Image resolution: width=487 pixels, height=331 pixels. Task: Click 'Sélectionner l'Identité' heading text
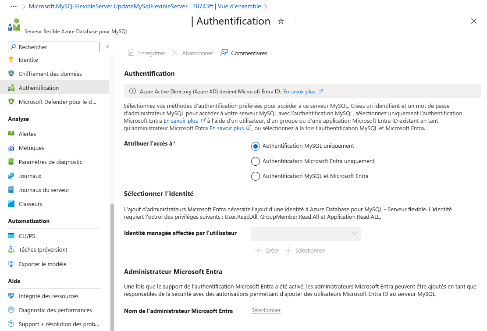point(159,194)
